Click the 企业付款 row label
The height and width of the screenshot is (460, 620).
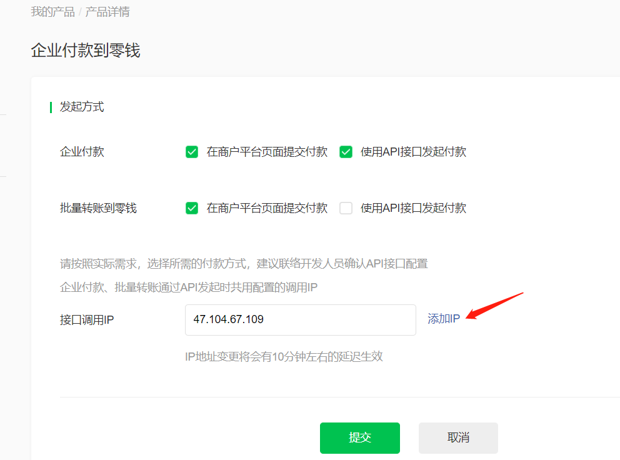[x=82, y=152]
